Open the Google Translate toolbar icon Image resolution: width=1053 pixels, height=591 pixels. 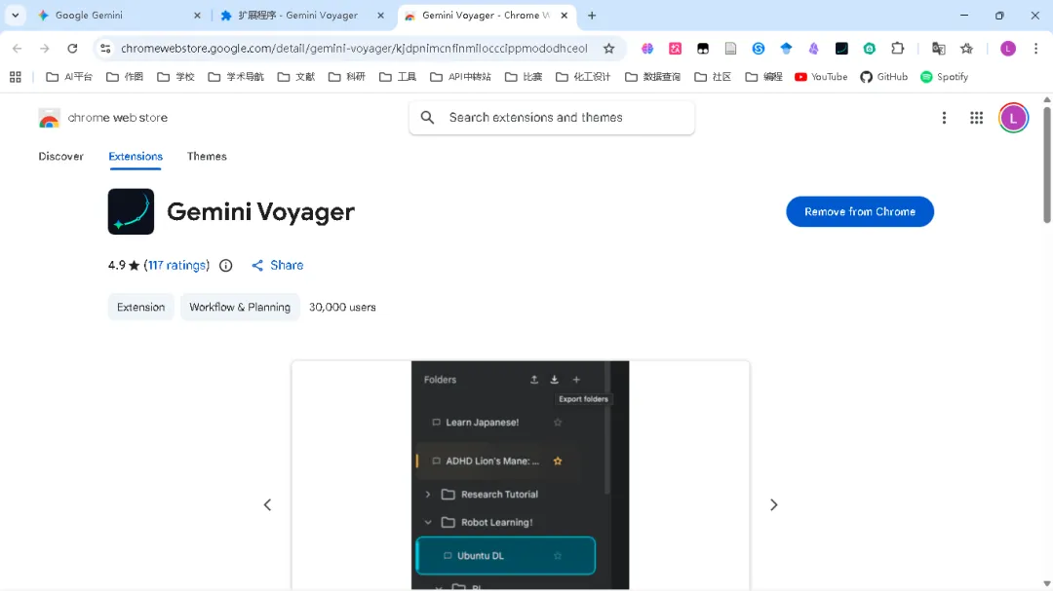(939, 49)
